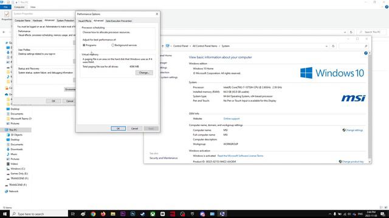Select Windows (C:) drive in navigation pane
Viewport: 389px width, 218px height.
(x=18, y=169)
